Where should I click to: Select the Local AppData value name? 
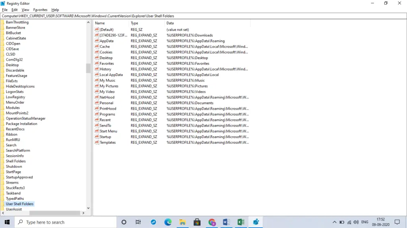[111, 75]
